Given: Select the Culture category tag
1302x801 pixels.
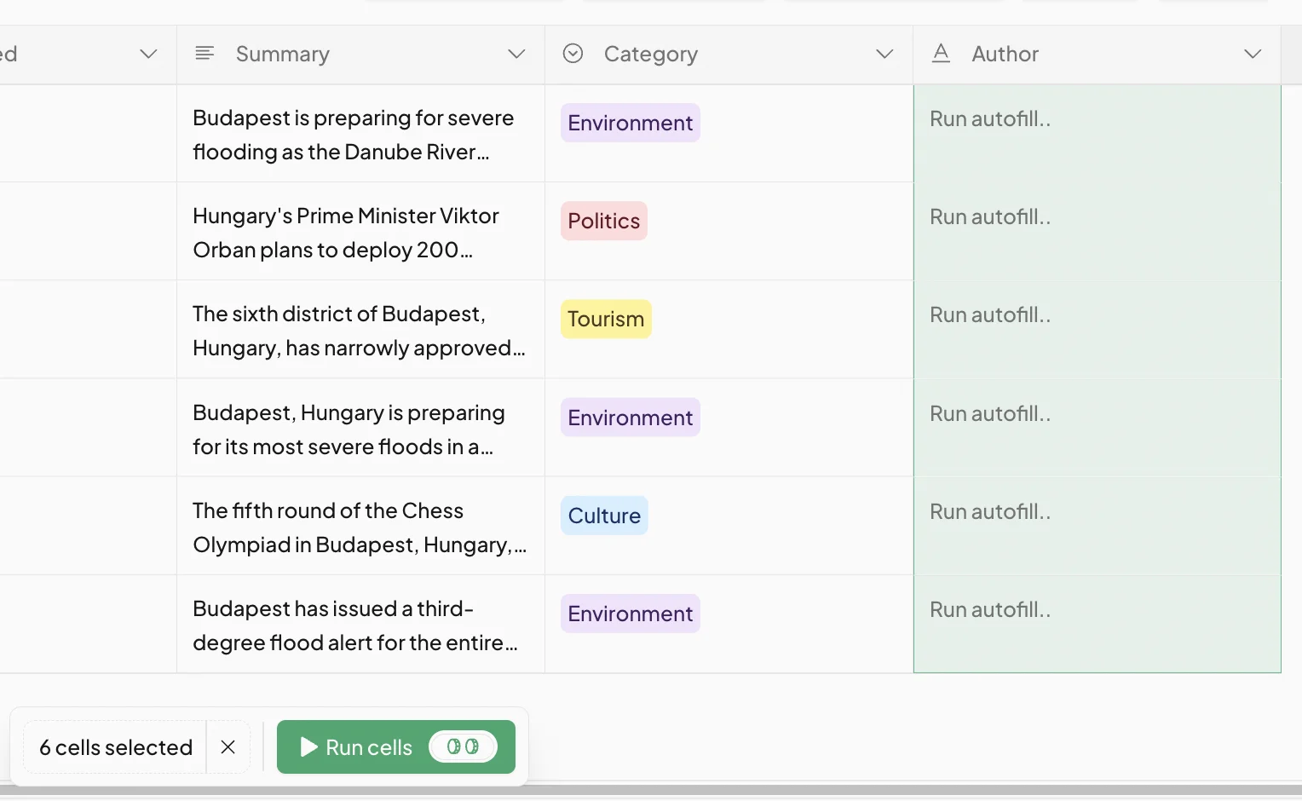Looking at the screenshot, I should [604, 516].
